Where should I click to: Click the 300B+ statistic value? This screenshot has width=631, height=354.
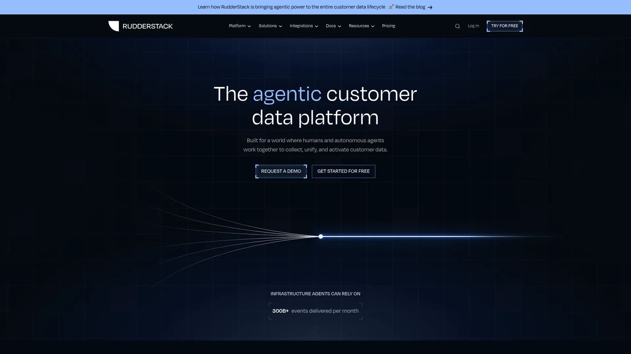point(280,311)
